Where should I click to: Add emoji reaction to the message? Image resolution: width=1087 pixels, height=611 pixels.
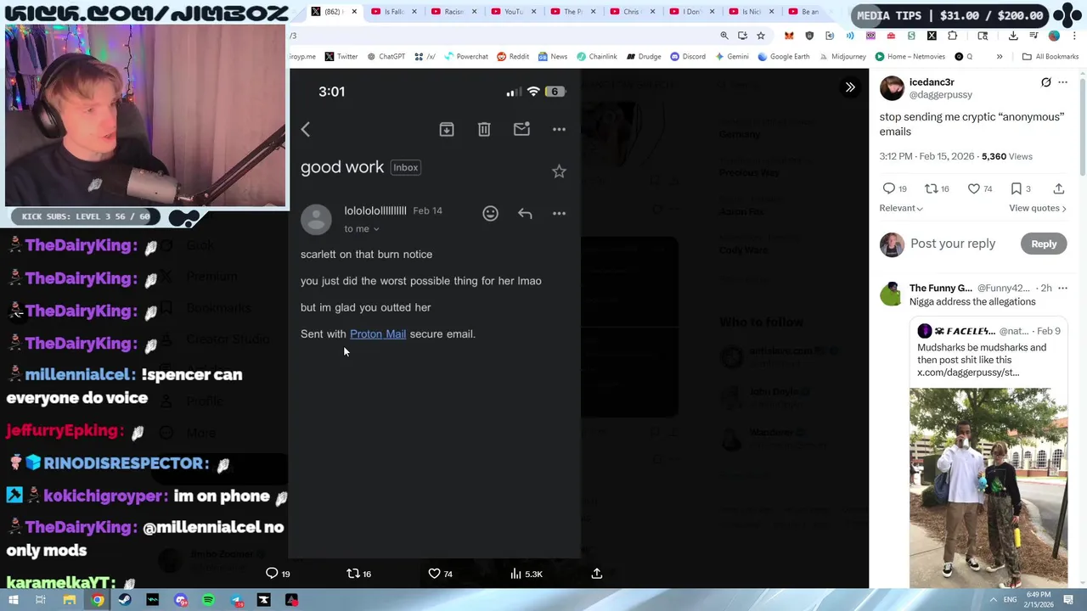pyautogui.click(x=490, y=213)
